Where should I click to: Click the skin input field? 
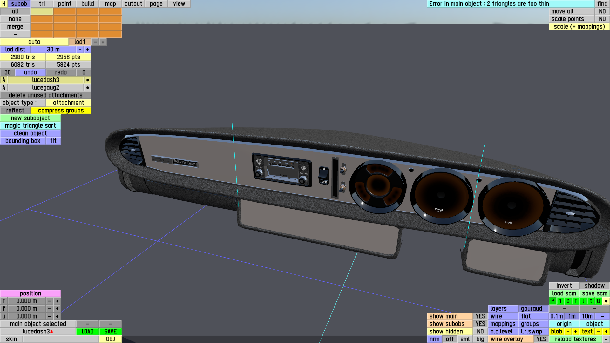[60, 339]
